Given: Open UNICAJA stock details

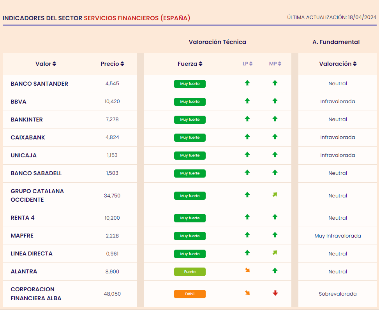Looking at the screenshot, I should (x=24, y=155).
